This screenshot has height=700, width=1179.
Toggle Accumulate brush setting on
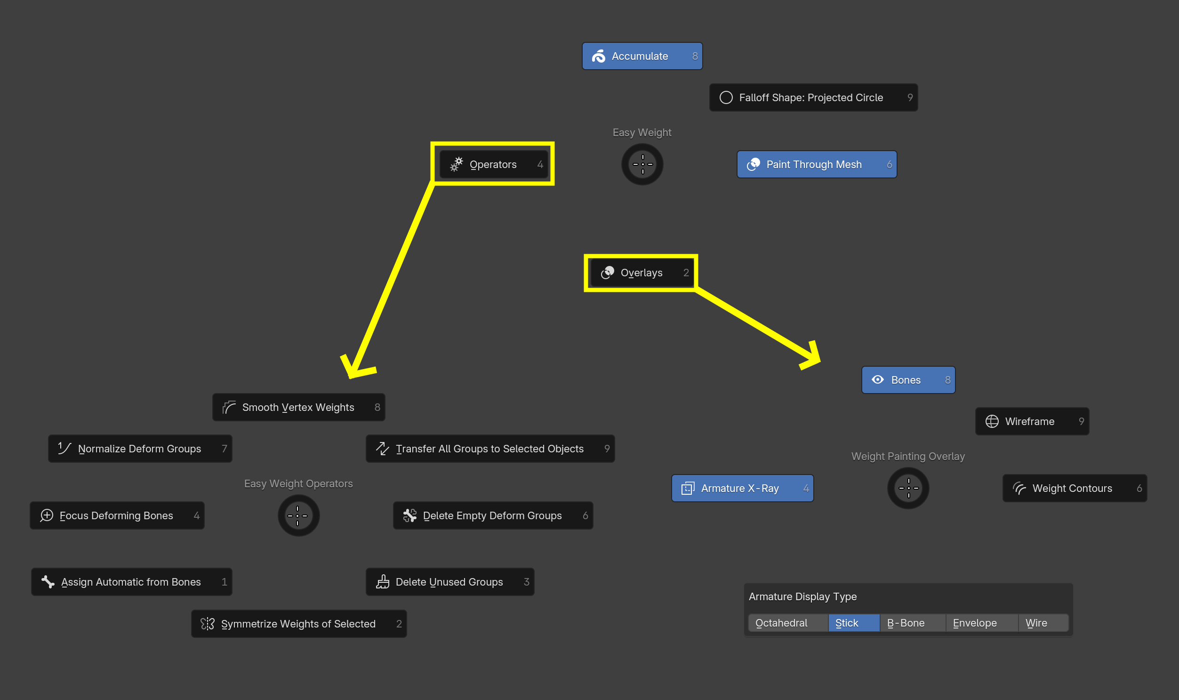[642, 56]
